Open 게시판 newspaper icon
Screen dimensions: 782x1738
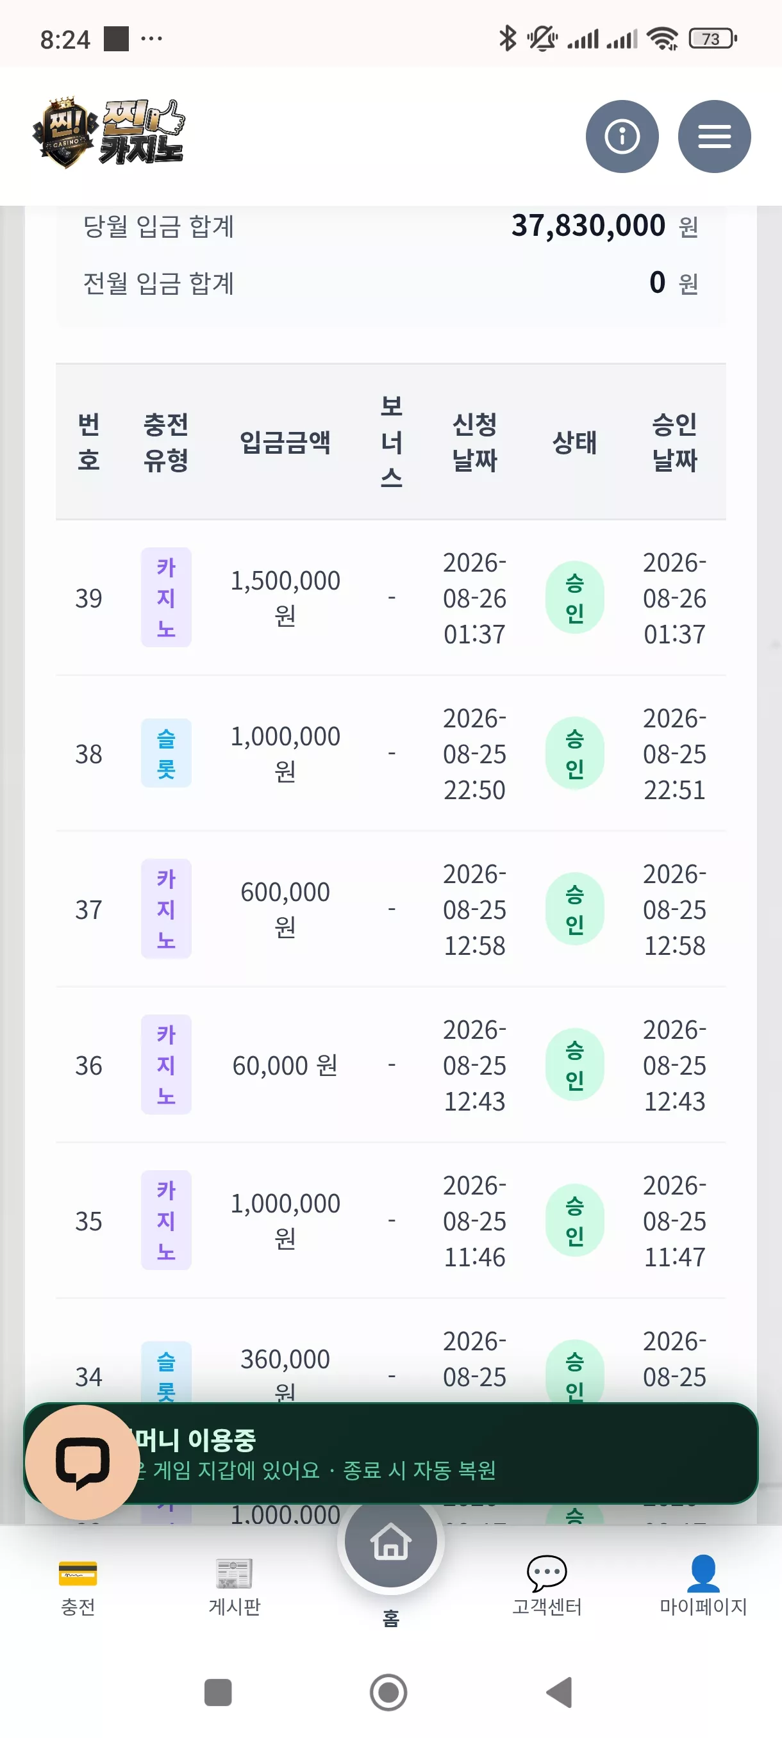pos(234,1573)
